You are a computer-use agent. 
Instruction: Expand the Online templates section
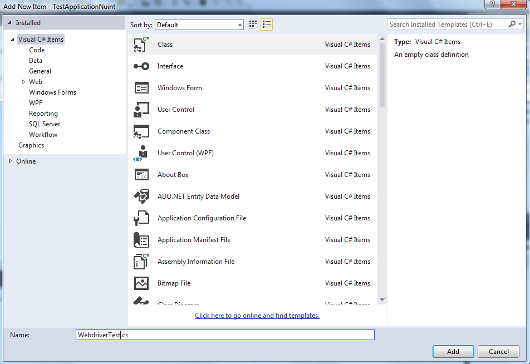click(9, 161)
